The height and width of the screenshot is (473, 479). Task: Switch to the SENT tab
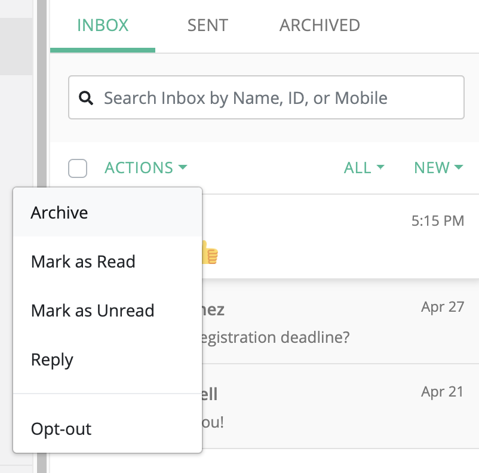tap(207, 26)
